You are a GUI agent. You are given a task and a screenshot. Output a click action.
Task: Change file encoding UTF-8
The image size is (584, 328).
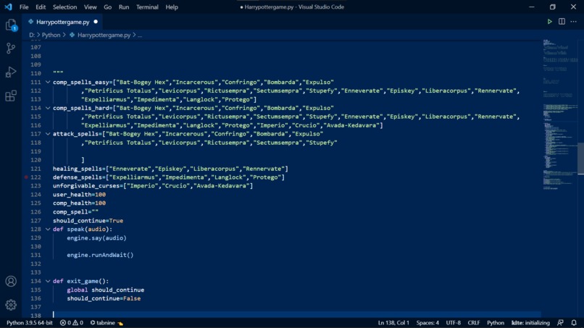point(454,323)
